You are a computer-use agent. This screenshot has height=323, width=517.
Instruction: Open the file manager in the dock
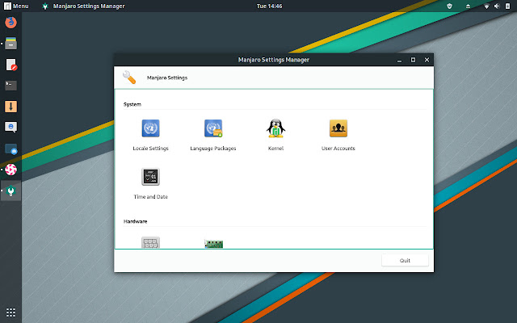[x=11, y=43]
